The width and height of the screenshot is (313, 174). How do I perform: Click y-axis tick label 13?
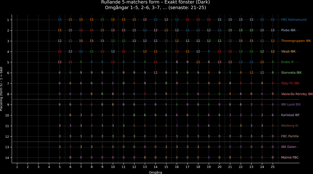[7, 147]
